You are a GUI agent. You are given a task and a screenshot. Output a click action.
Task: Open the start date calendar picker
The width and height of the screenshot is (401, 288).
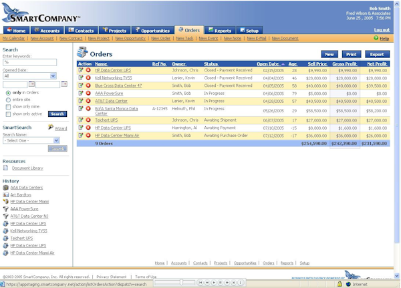click(x=31, y=84)
